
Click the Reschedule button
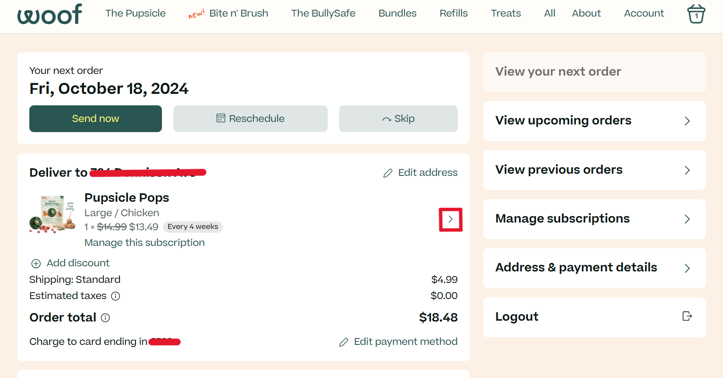click(250, 118)
